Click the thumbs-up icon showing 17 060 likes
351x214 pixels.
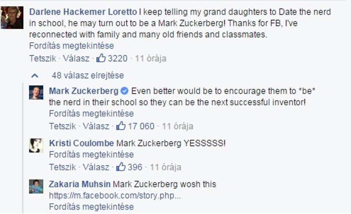pyautogui.click(x=121, y=126)
